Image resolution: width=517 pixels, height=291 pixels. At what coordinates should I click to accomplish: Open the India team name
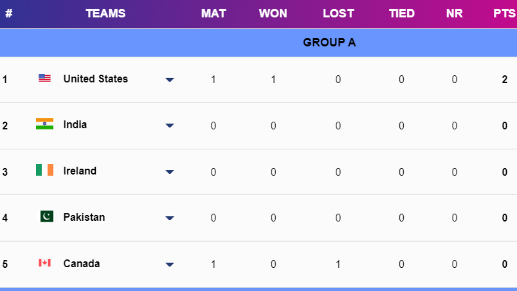(75, 125)
